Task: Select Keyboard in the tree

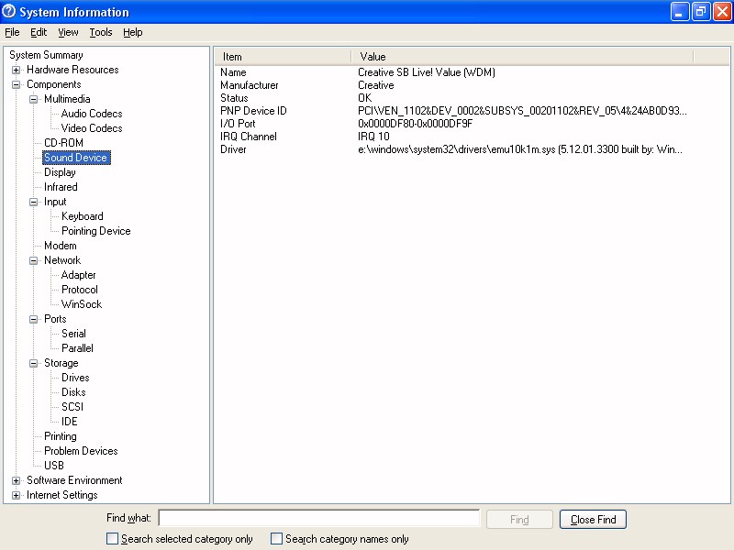Action: tap(83, 216)
